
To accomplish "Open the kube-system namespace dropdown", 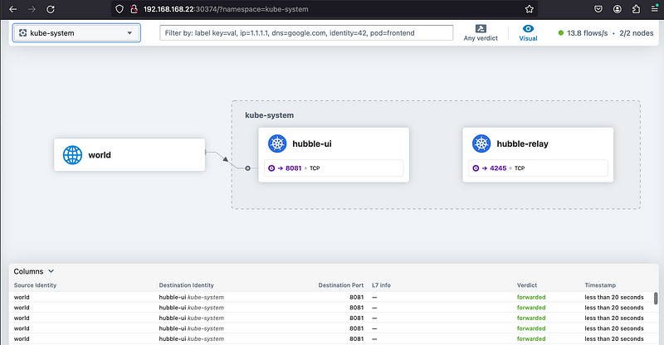I will click(x=76, y=33).
